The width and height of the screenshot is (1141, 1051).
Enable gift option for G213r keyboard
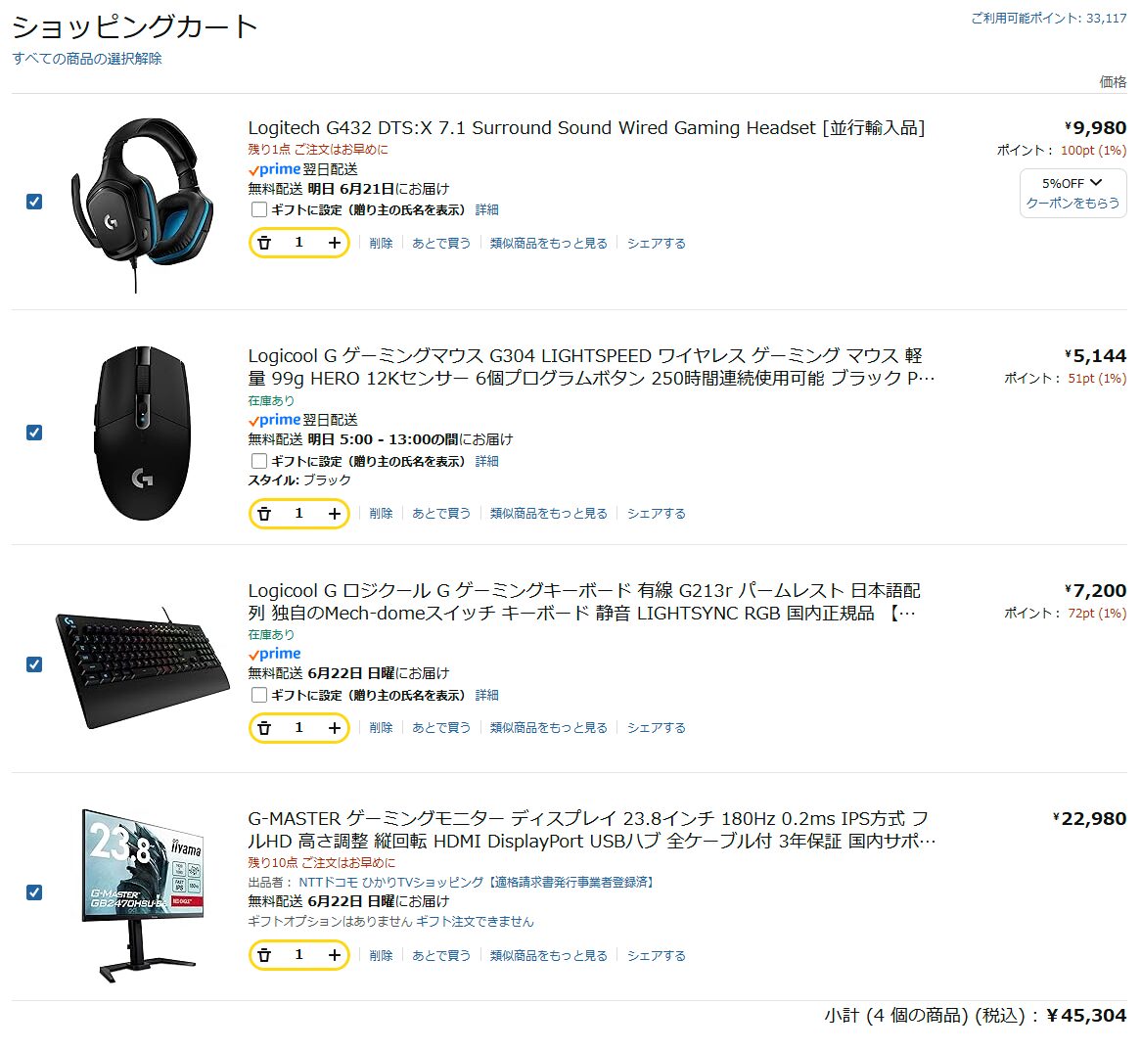(x=258, y=695)
